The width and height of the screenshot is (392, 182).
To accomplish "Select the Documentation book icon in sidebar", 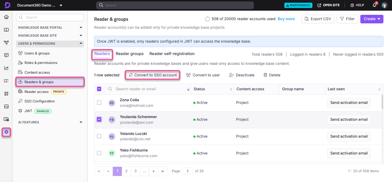I will [7, 30].
